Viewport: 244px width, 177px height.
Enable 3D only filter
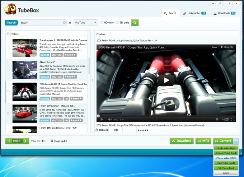pos(118,23)
